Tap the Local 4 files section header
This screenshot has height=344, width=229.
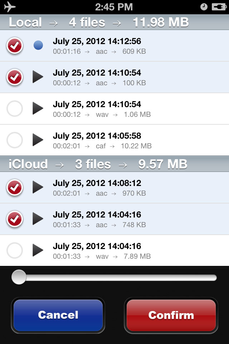[x=114, y=22]
